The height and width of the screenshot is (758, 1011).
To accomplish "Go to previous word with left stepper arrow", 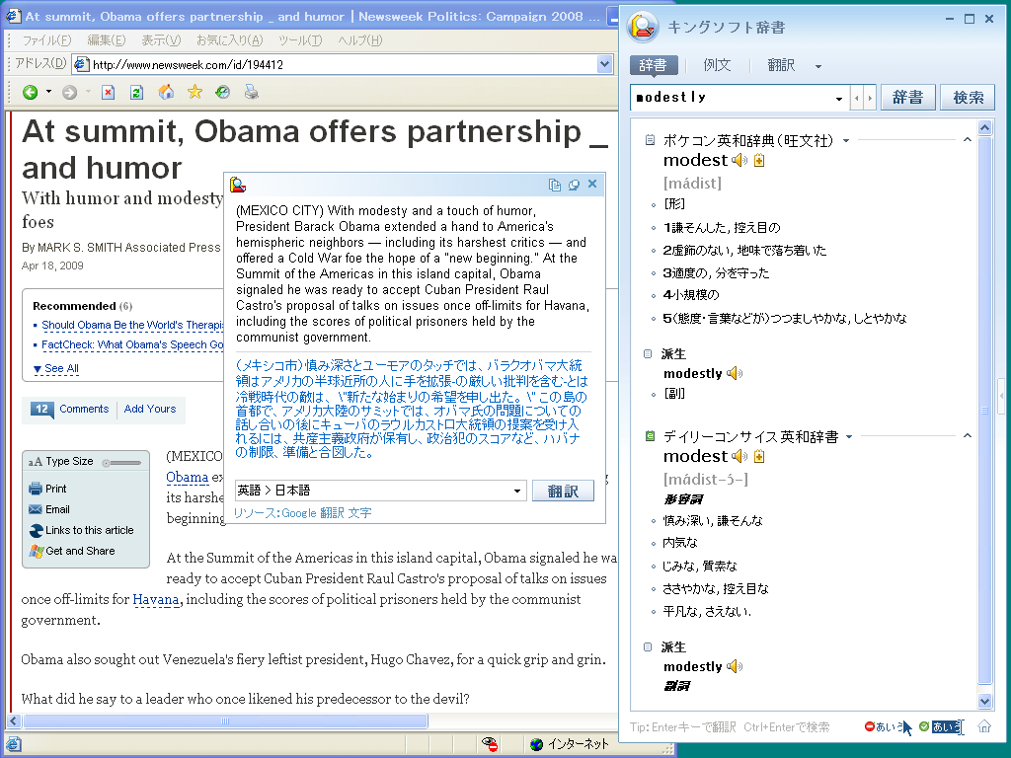I will pos(857,98).
